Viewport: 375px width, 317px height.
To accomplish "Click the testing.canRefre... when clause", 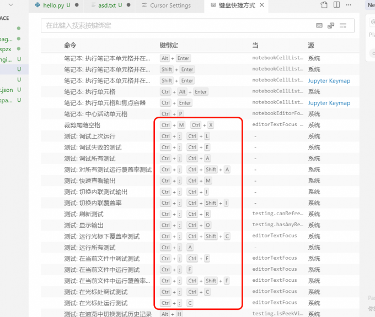I will coord(277,214).
